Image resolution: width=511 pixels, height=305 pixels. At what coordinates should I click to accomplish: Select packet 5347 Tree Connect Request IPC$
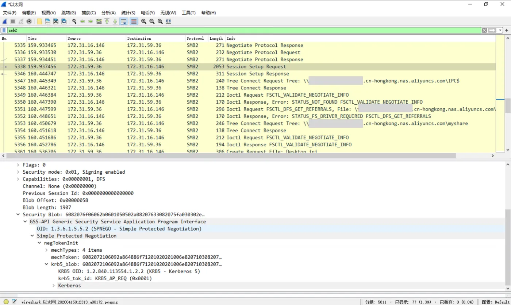[x=248, y=81]
